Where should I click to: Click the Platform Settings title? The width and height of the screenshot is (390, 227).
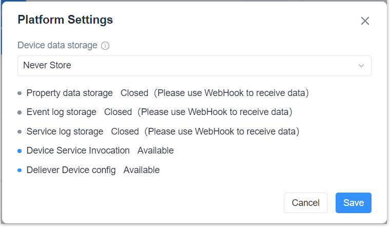(65, 20)
